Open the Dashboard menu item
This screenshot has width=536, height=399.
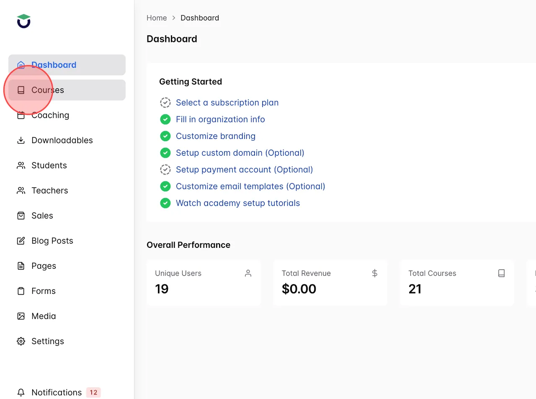click(x=67, y=65)
